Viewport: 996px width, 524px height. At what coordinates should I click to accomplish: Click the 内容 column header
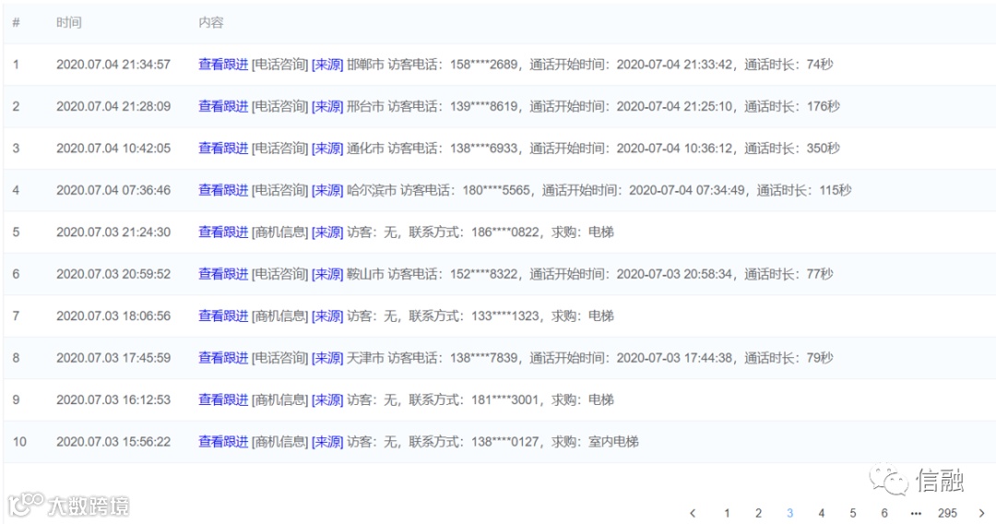pos(211,22)
